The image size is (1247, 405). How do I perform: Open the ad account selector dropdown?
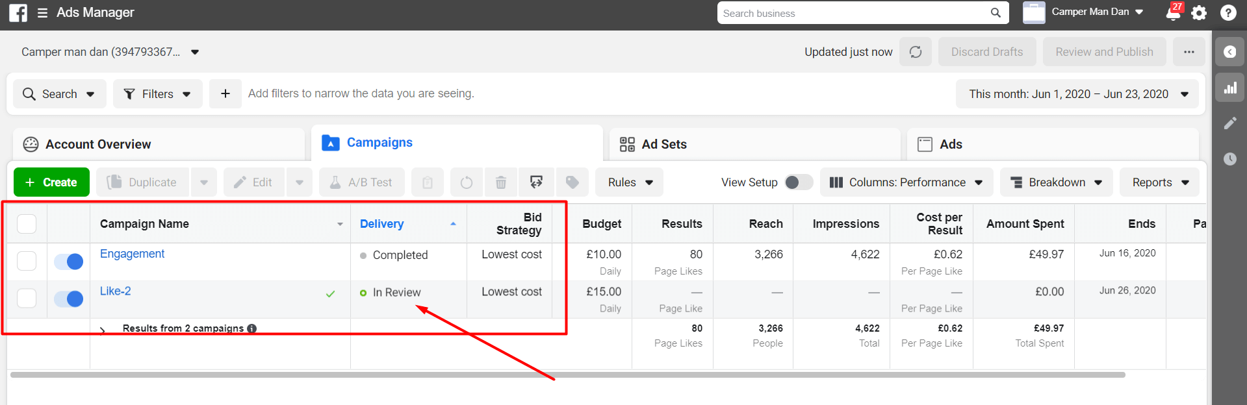[110, 52]
